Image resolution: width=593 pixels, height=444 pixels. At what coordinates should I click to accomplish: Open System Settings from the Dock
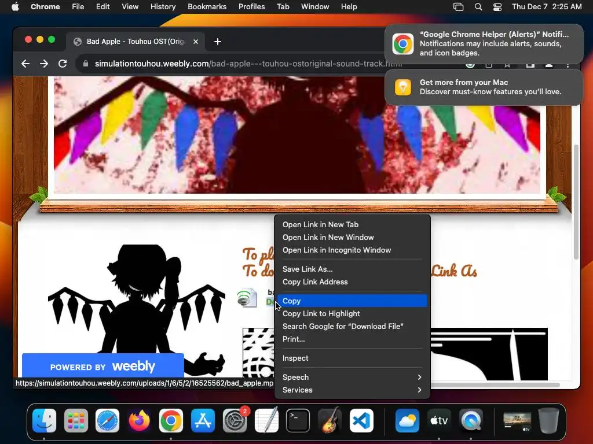click(235, 421)
